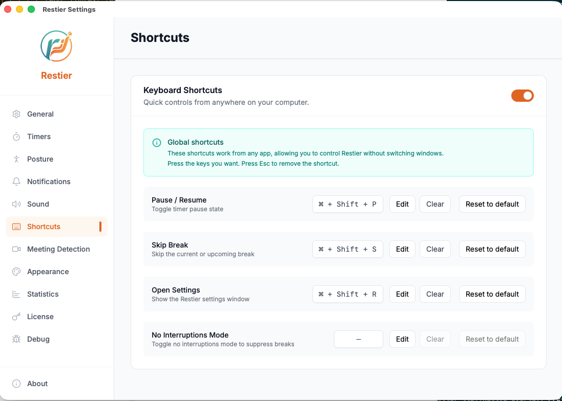Open License via key icon
The height and width of the screenshot is (401, 562).
pyautogui.click(x=15, y=317)
